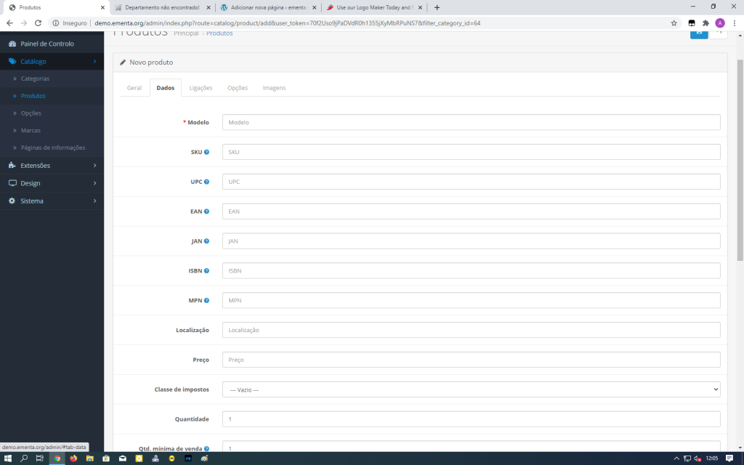Expand the Extensões sidebar menu

(52, 166)
